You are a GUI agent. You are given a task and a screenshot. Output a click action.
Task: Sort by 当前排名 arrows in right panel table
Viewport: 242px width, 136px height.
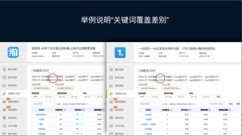coord(171,110)
